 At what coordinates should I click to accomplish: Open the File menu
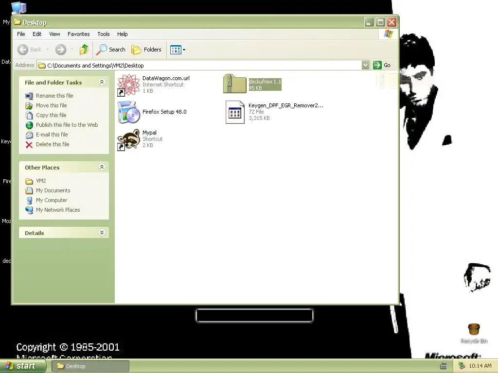pos(21,34)
